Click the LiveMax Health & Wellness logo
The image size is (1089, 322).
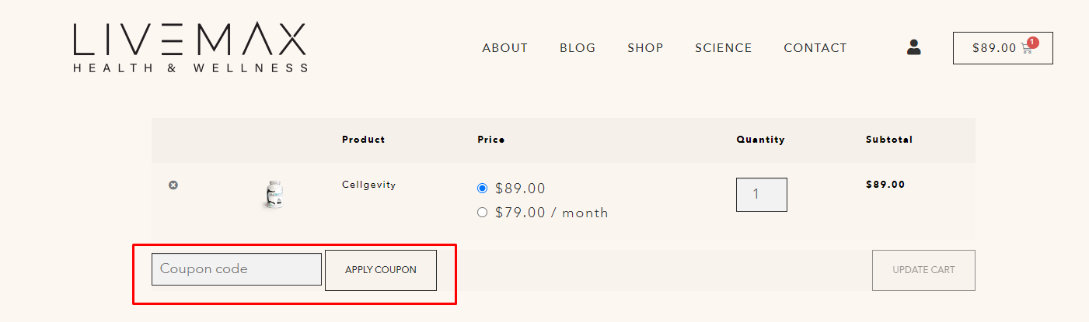[190, 47]
